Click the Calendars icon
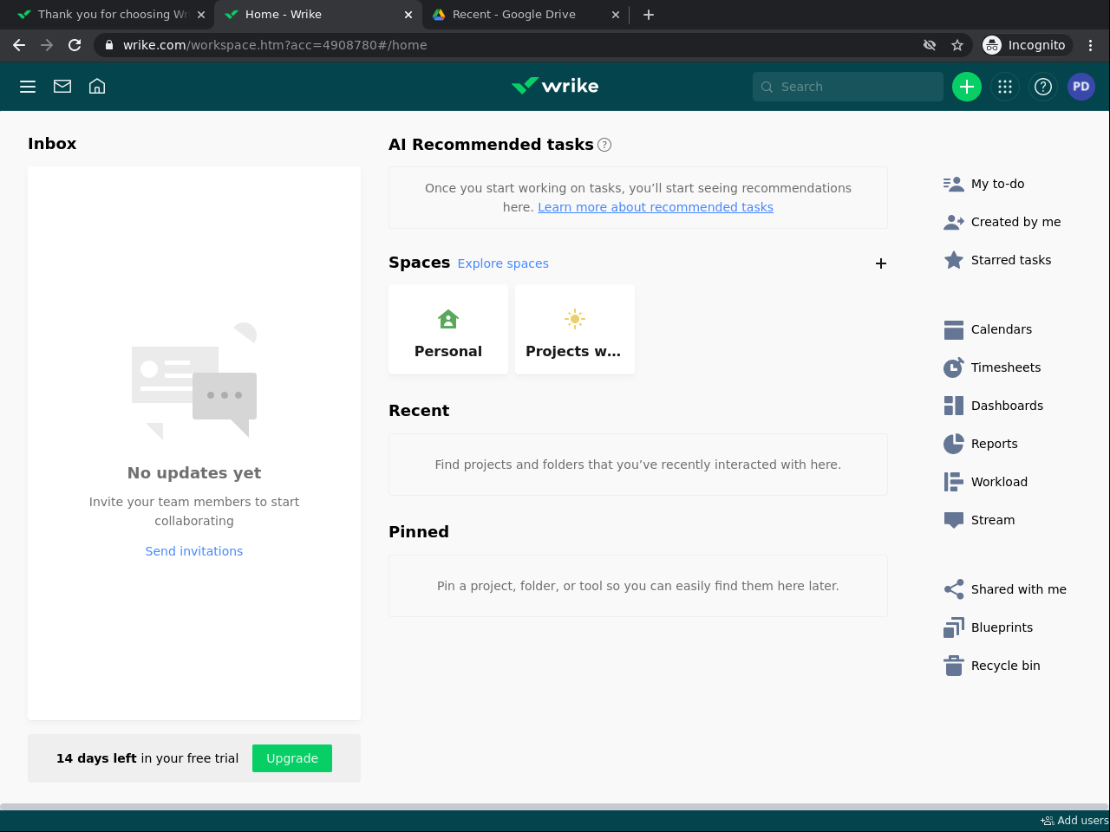The width and height of the screenshot is (1110, 832). point(954,329)
